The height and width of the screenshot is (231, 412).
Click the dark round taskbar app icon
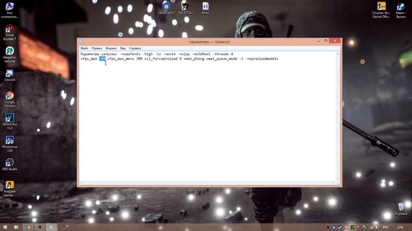click(40, 227)
